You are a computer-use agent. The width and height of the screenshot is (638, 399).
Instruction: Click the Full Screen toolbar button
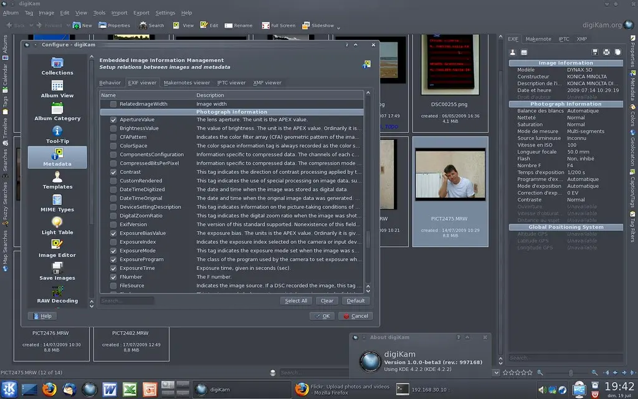click(x=279, y=26)
